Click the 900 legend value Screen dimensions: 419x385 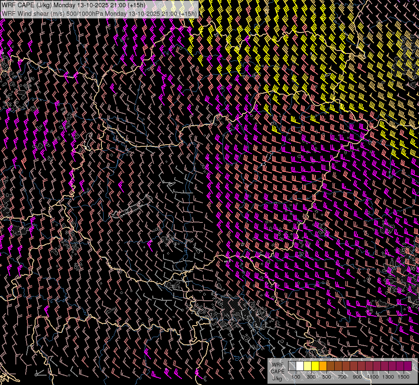click(x=357, y=377)
